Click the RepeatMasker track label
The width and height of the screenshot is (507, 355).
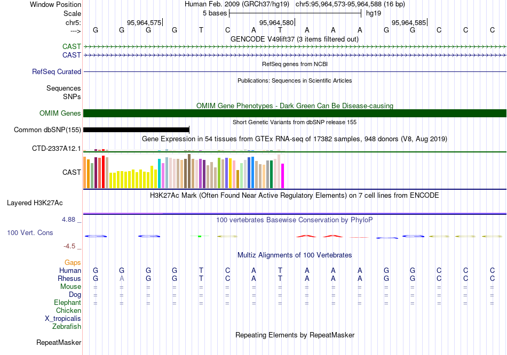(x=59, y=342)
